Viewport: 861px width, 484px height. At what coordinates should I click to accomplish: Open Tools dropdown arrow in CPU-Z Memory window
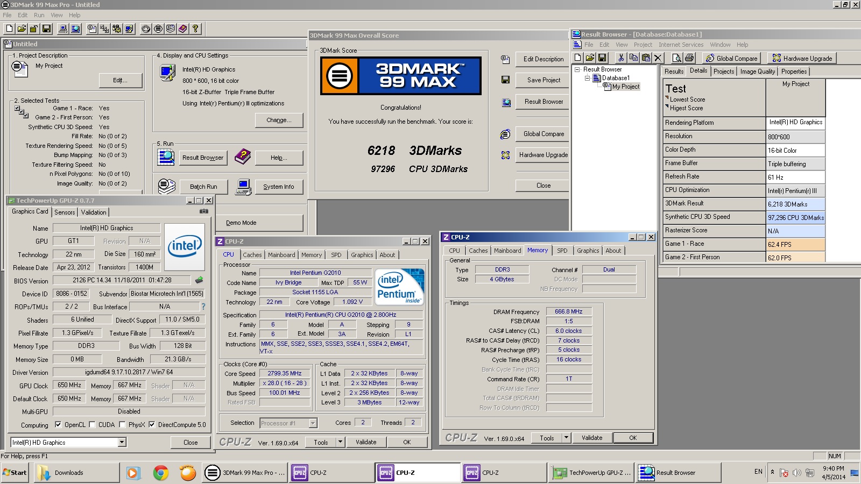[566, 438]
